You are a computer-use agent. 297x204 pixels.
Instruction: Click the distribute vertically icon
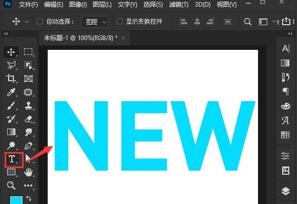227,22
